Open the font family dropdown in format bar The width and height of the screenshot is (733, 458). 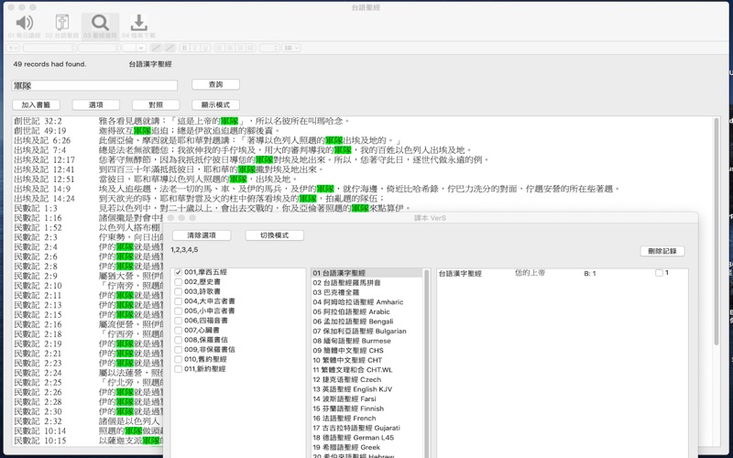(x=49, y=47)
